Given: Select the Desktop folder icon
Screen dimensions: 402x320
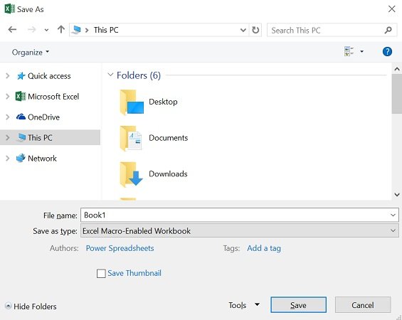Looking at the screenshot, I should pyautogui.click(x=132, y=102).
